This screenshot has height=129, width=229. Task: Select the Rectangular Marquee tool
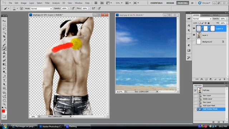pyautogui.click(x=4, y=25)
